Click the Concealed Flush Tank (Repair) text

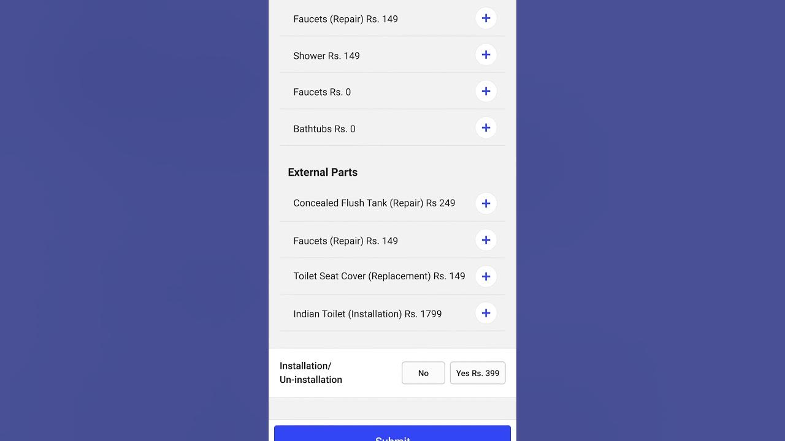[374, 203]
